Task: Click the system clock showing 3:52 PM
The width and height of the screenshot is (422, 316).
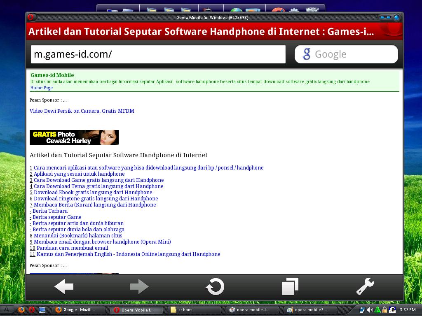Action: click(408, 310)
